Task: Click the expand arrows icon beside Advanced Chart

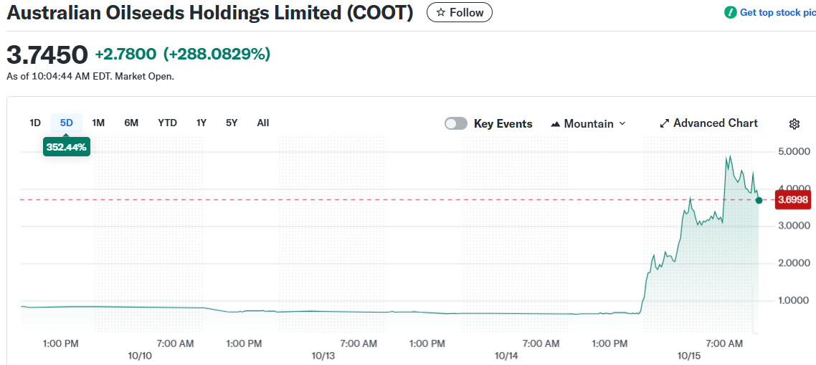Action: point(664,123)
